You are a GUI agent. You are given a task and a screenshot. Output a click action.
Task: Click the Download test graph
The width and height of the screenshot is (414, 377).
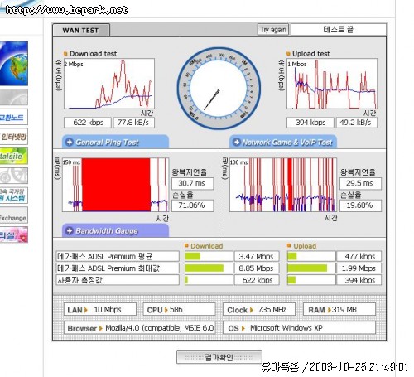(x=109, y=84)
